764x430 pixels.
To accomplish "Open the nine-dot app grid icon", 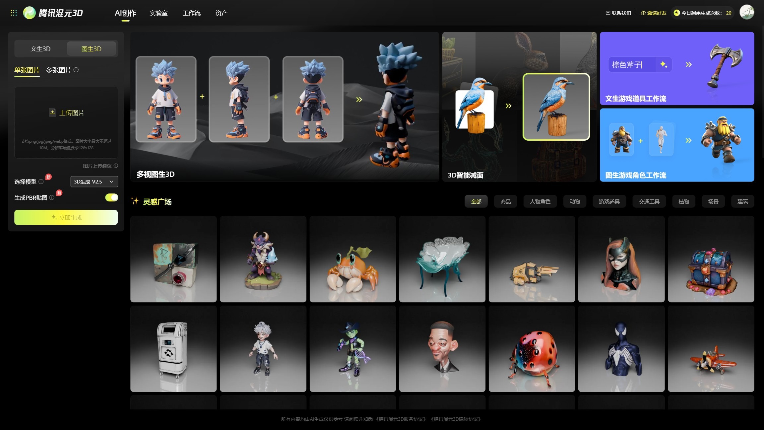I will [x=14, y=13].
